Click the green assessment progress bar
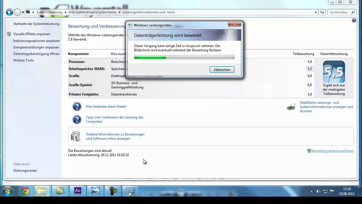Screen dimensions: 362x204 tap(184, 57)
